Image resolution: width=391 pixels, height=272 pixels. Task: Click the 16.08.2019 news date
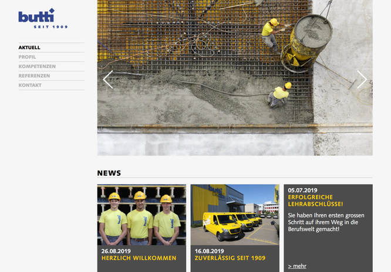pyautogui.click(x=208, y=251)
